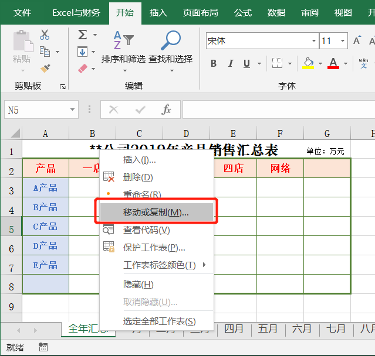
Task: Open the 五月 sheet tab
Action: [x=268, y=328]
